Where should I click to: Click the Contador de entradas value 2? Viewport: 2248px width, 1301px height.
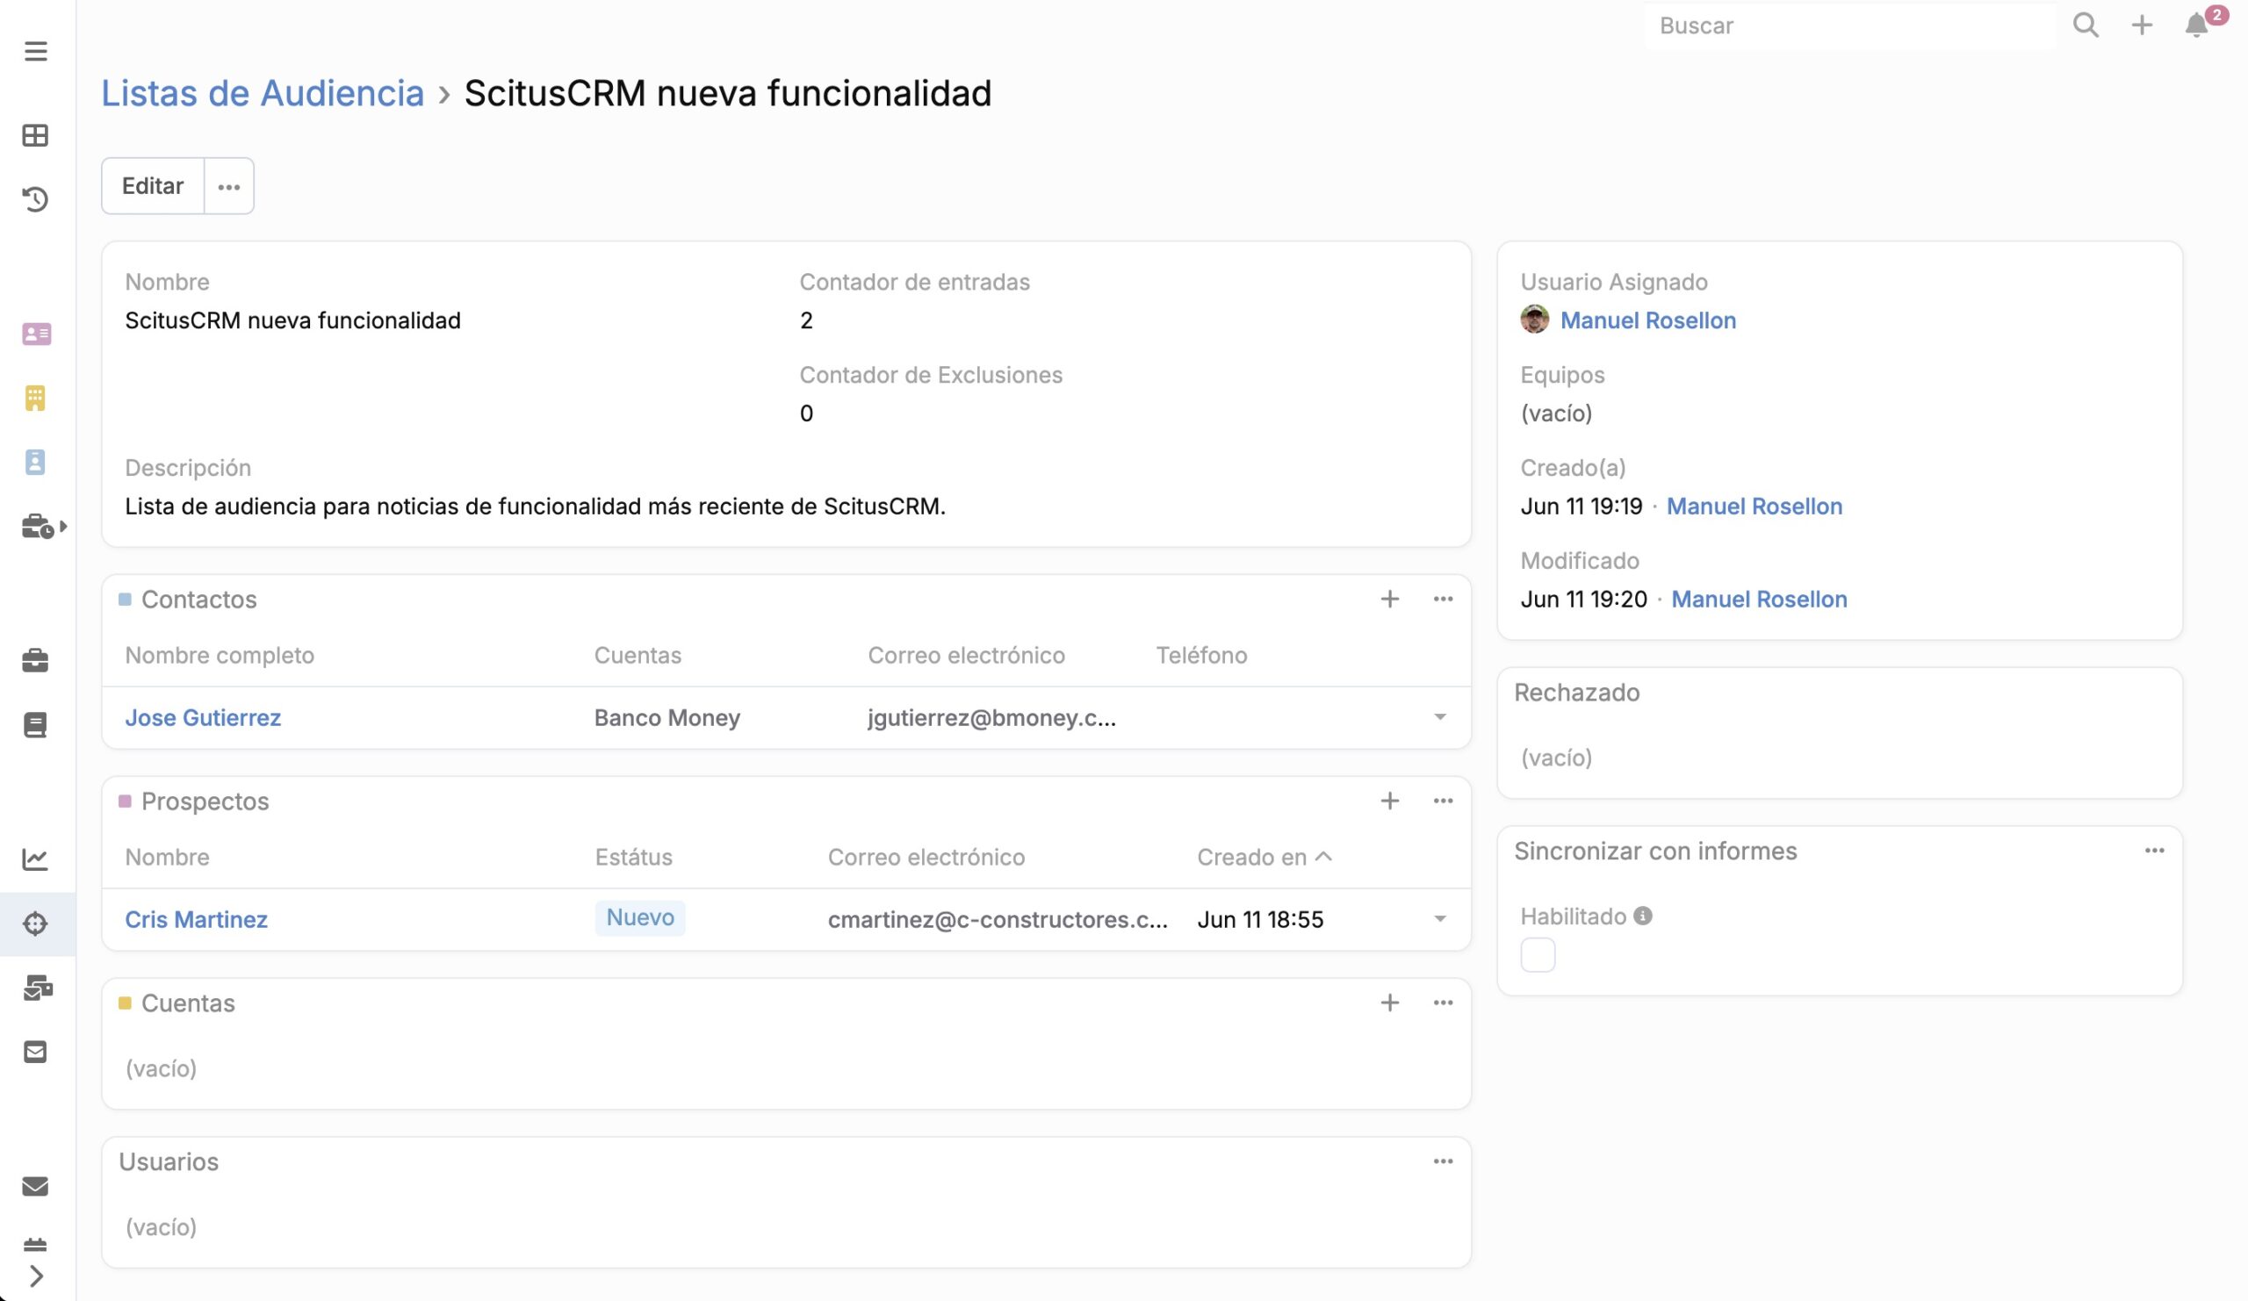coord(805,320)
